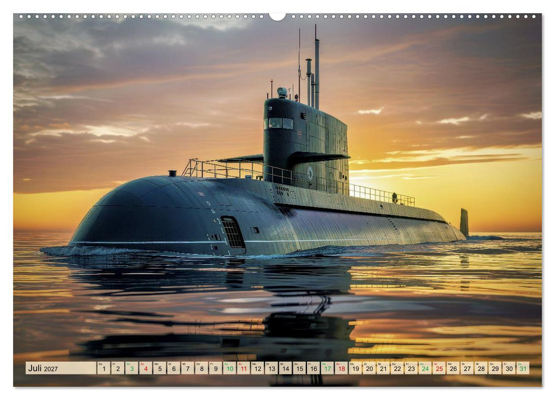
Task: Select date cell 30
Action: (509, 368)
